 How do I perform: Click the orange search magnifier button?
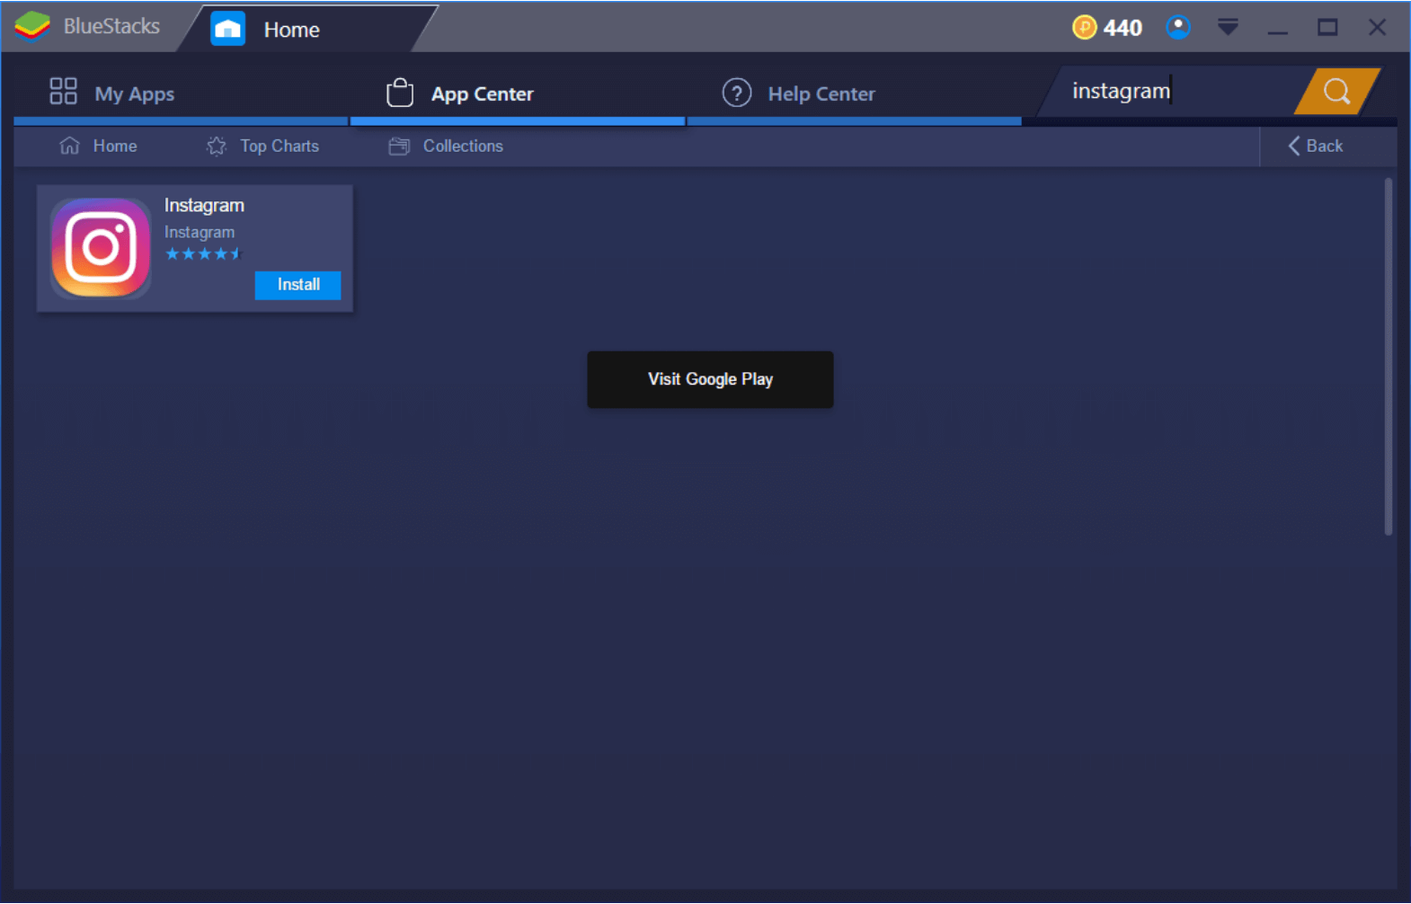tap(1336, 92)
